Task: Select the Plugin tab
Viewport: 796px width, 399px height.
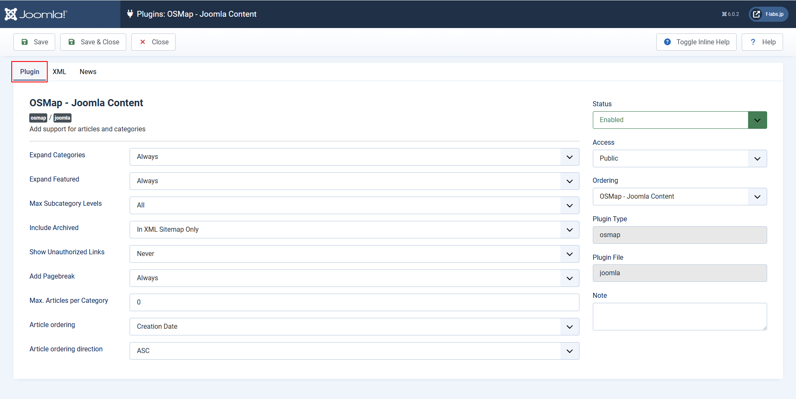Action: (x=29, y=72)
